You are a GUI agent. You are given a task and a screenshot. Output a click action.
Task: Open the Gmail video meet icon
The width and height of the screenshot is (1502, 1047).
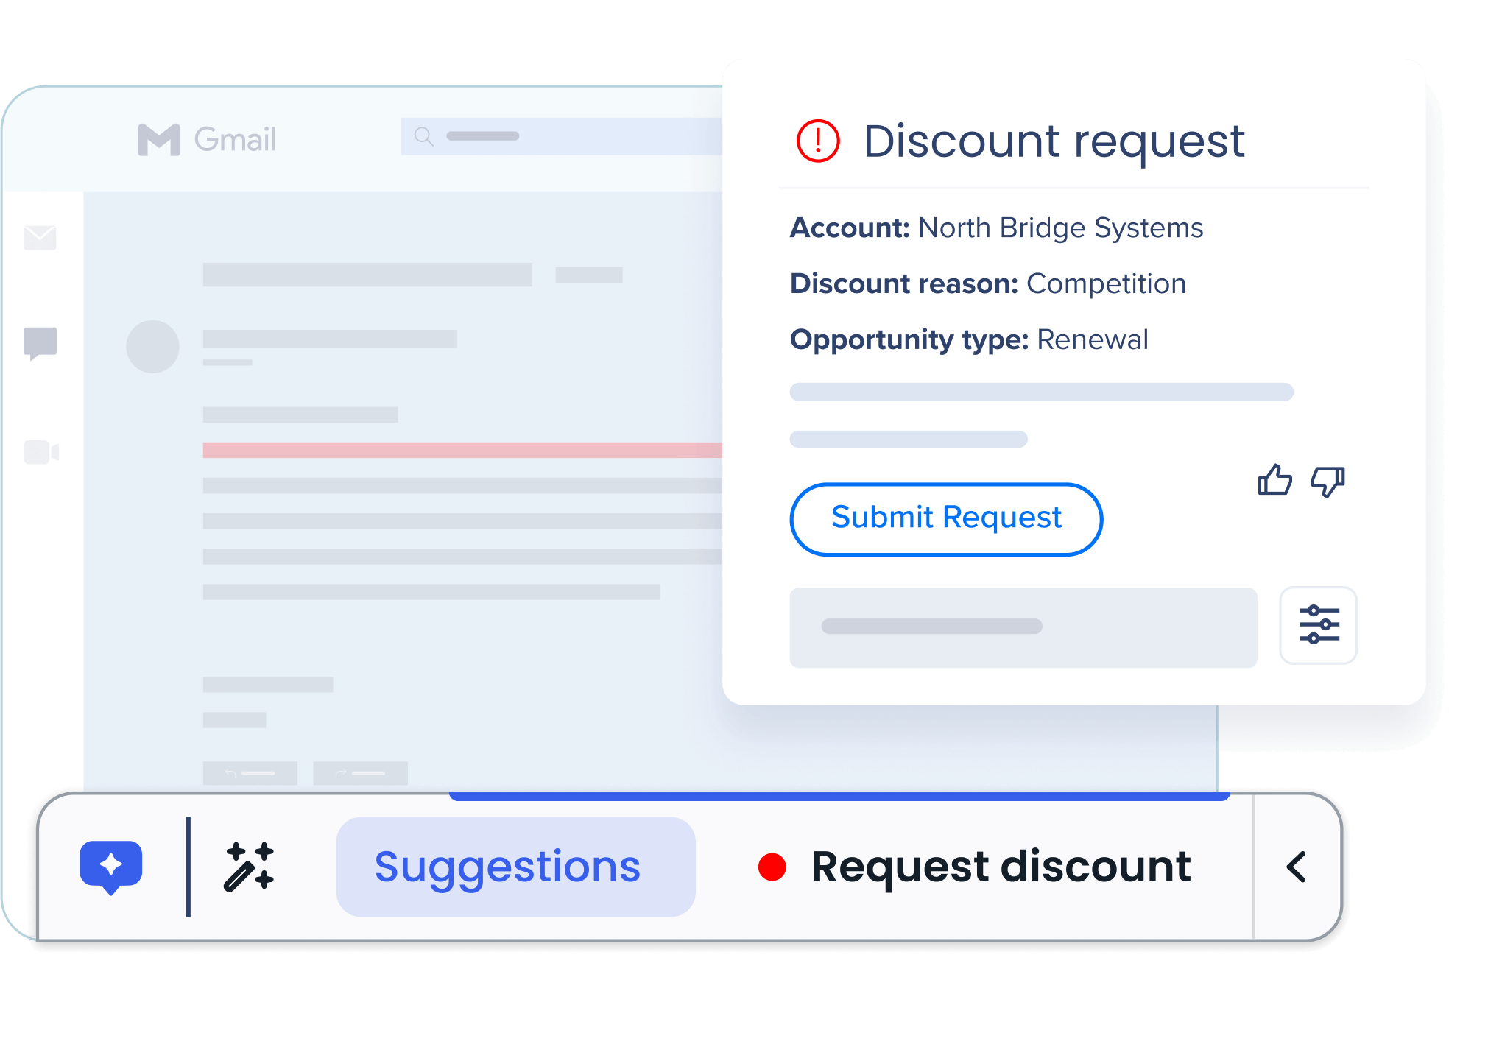point(41,452)
